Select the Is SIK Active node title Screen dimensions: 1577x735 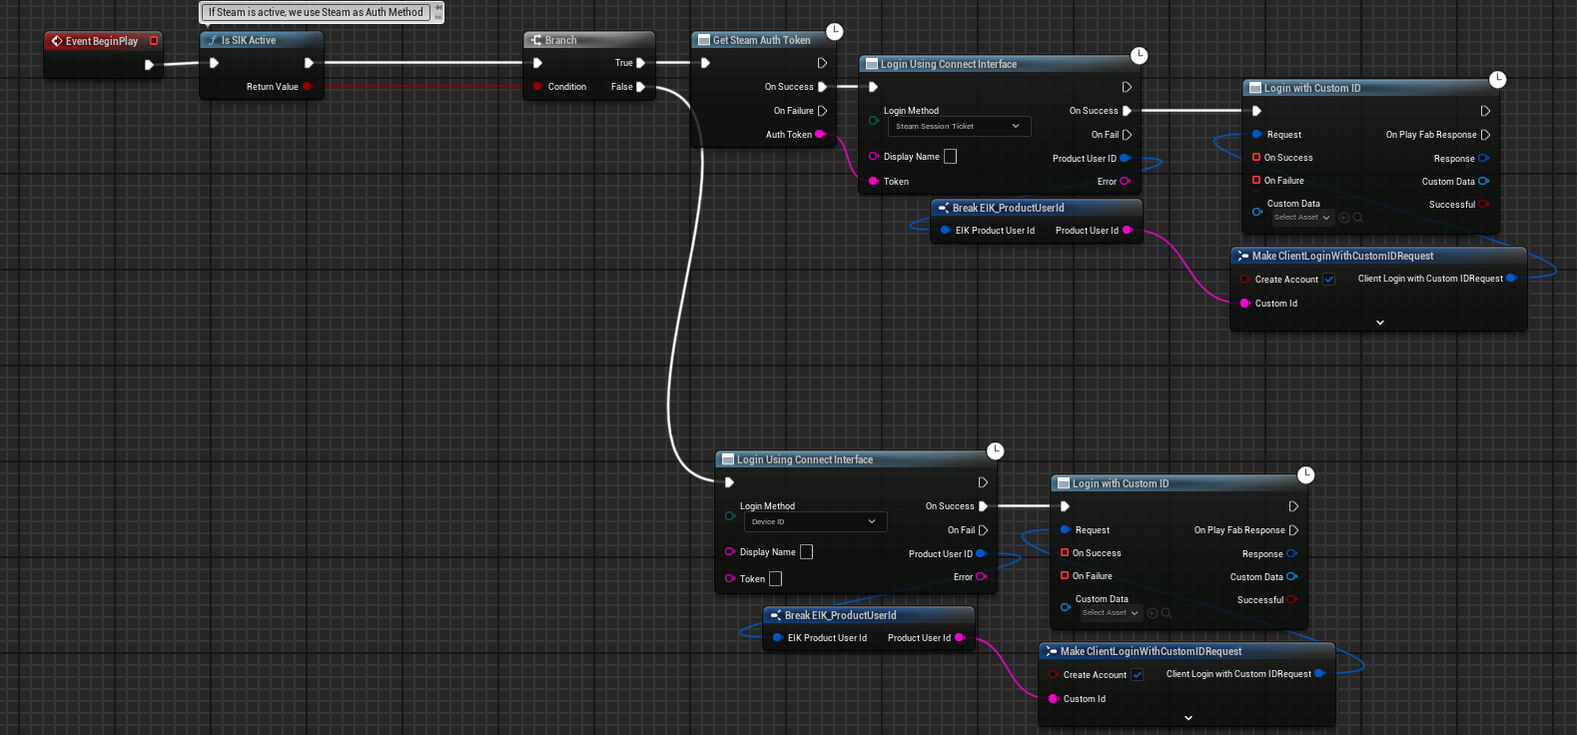249,41
